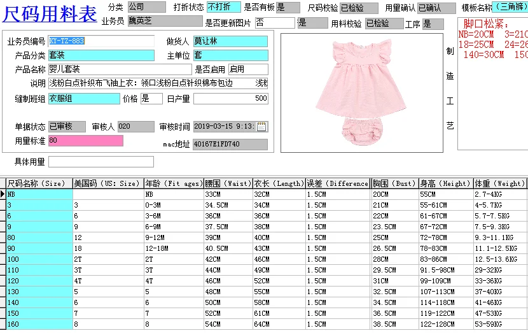Click the underlined 尺码用料表 title

point(50,14)
